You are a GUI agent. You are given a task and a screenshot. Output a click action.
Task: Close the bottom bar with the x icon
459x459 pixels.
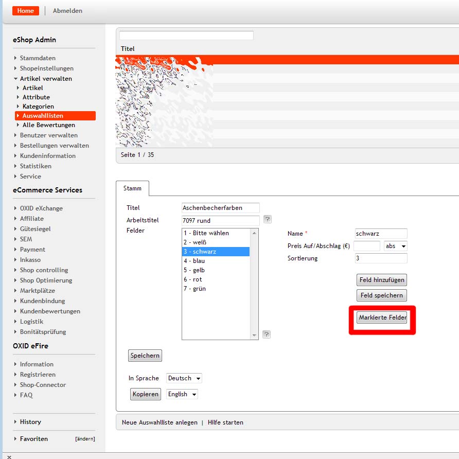[x=9, y=456]
